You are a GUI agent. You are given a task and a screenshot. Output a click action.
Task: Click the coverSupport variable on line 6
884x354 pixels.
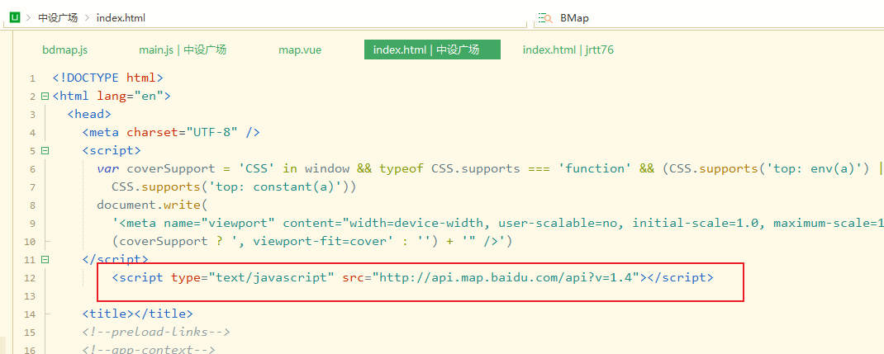[171, 169]
